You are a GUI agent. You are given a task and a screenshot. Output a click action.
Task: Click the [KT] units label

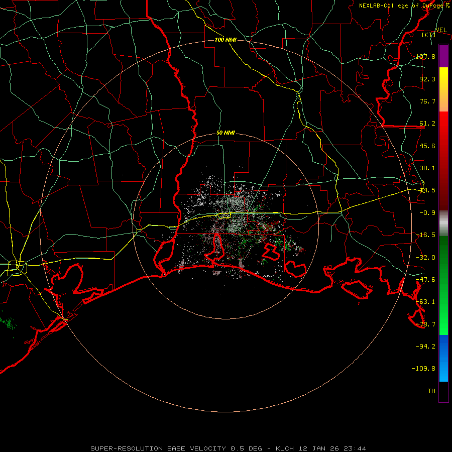click(428, 35)
